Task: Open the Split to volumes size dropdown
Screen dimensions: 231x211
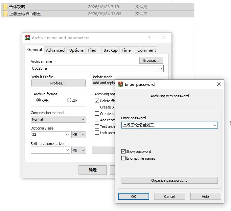Action: (x=67, y=150)
